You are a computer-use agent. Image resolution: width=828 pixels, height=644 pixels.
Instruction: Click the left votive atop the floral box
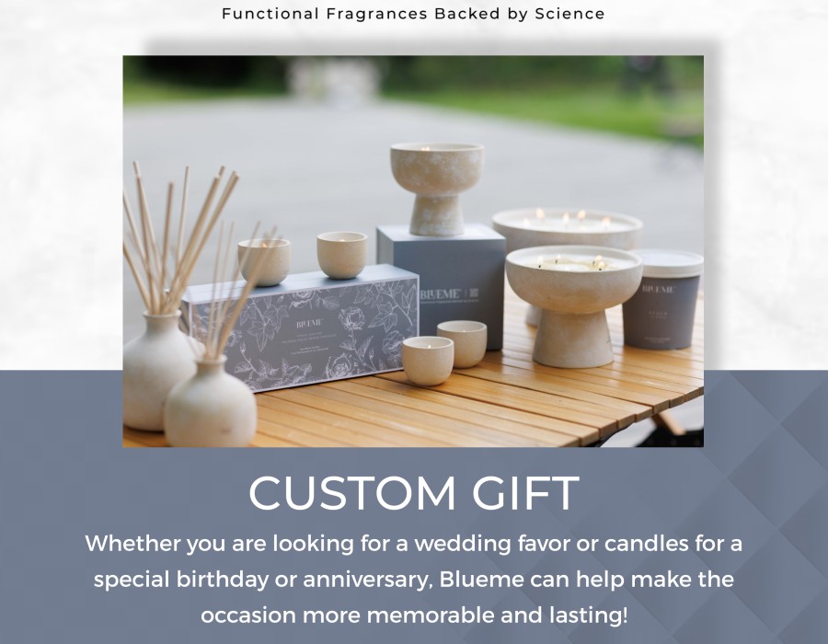(x=263, y=262)
